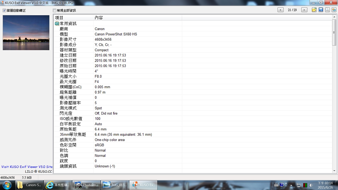The image size is (338, 190).
Task: Open the Windows Start menu
Action: 7,185
